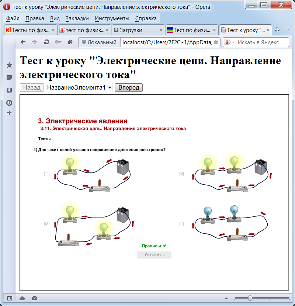This screenshot has height=306, width=295.
Task: Close the 'Тесты по физ...' tab
Action: 53,30
